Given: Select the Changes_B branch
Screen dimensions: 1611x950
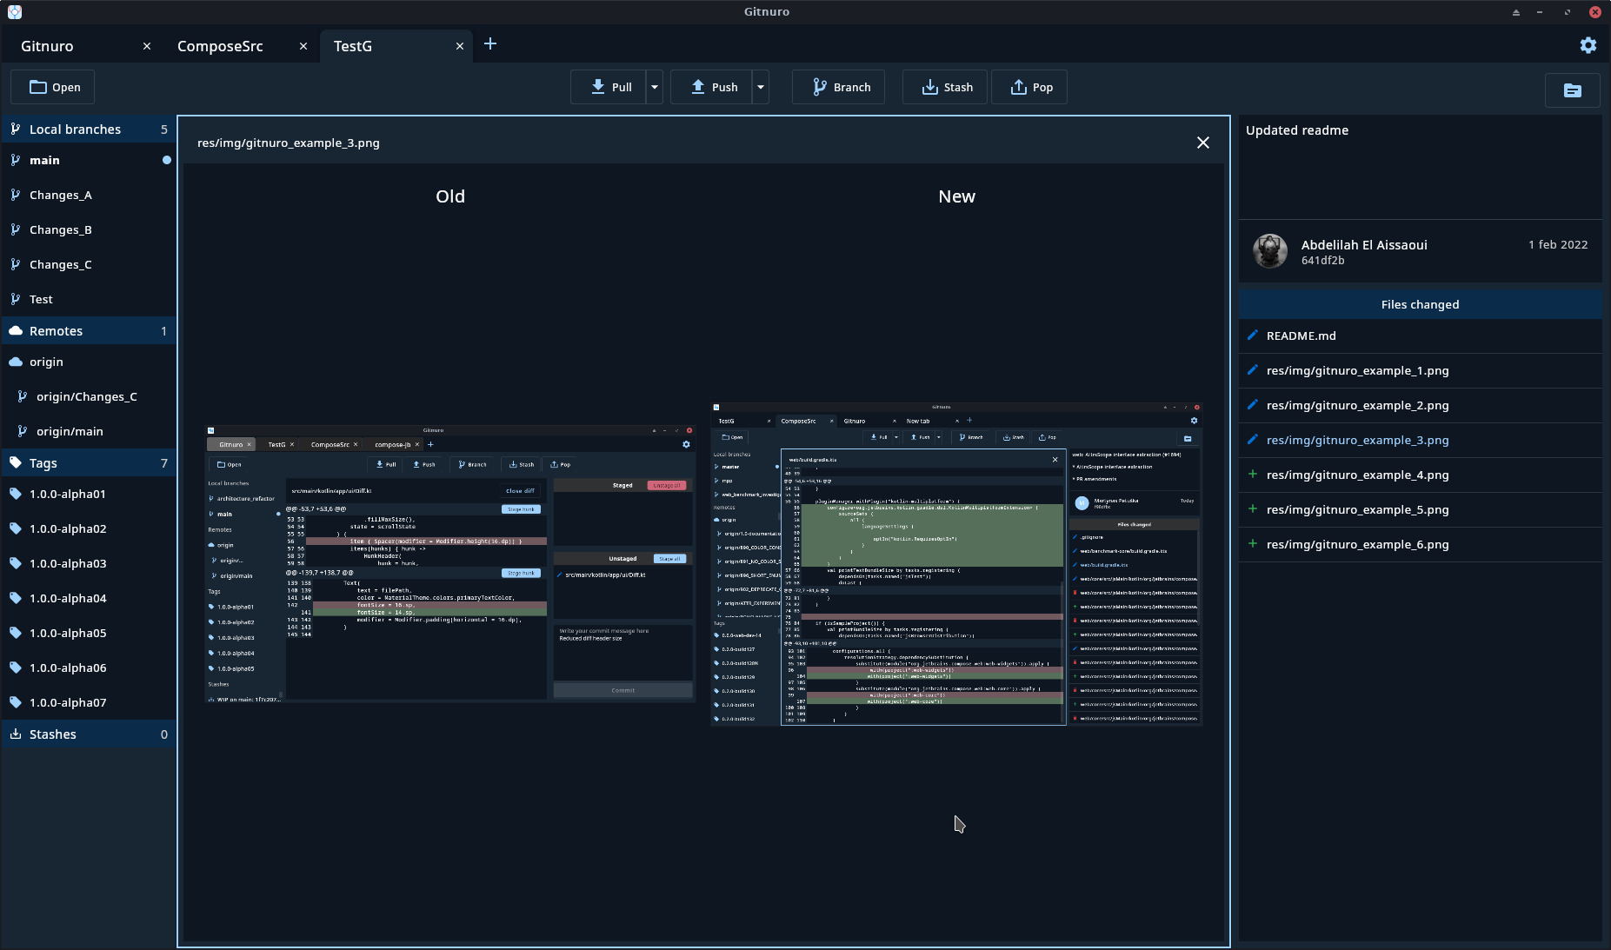Looking at the screenshot, I should 89,229.
